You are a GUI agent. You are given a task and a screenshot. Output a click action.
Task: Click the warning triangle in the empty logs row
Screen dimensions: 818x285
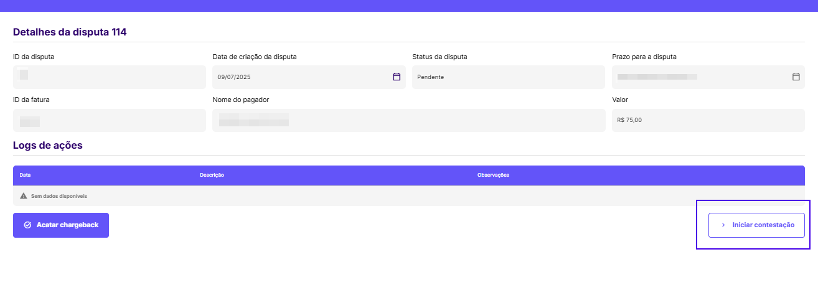pos(24,195)
